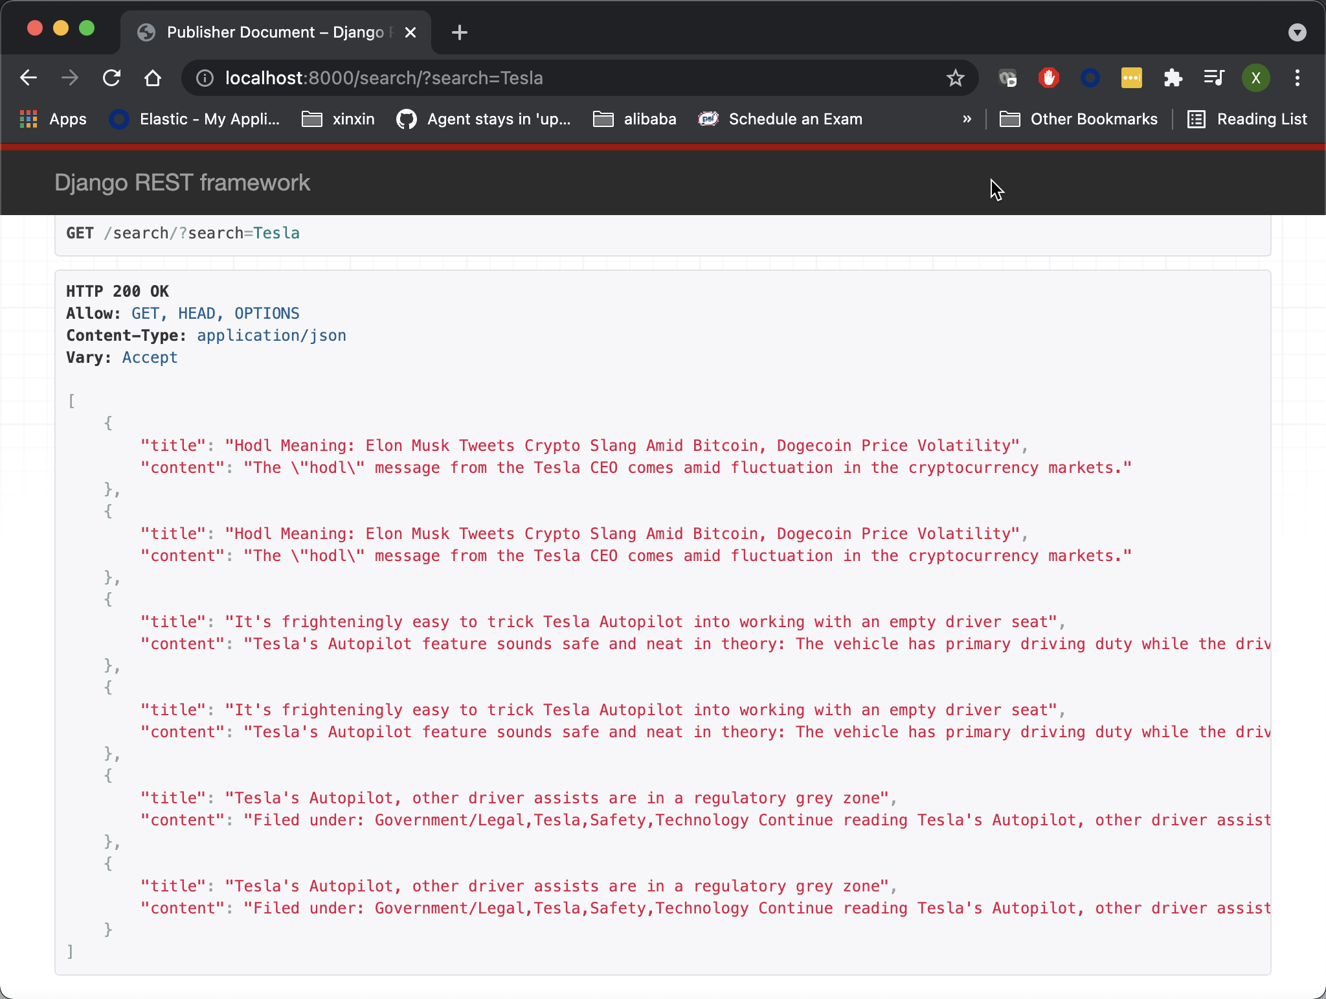Open the AdBlock extension icon
This screenshot has width=1326, height=999.
click(x=1048, y=78)
